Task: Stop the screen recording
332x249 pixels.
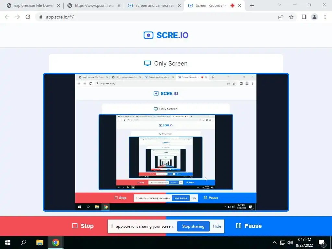Action: [x=83, y=226]
